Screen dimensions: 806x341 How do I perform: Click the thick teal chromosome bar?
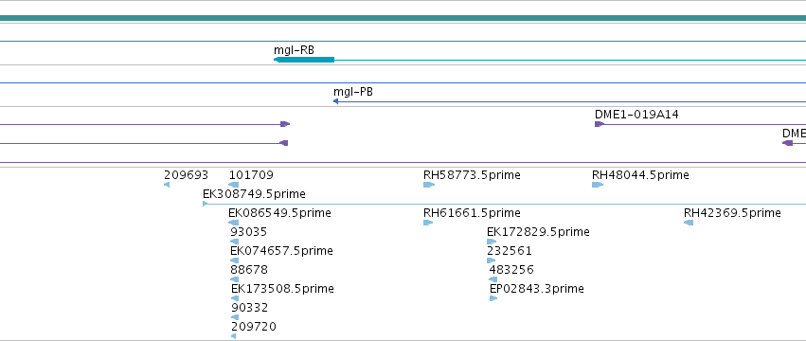(403, 18)
